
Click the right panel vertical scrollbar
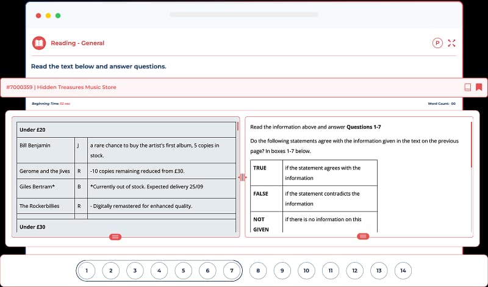pyautogui.click(x=471, y=145)
